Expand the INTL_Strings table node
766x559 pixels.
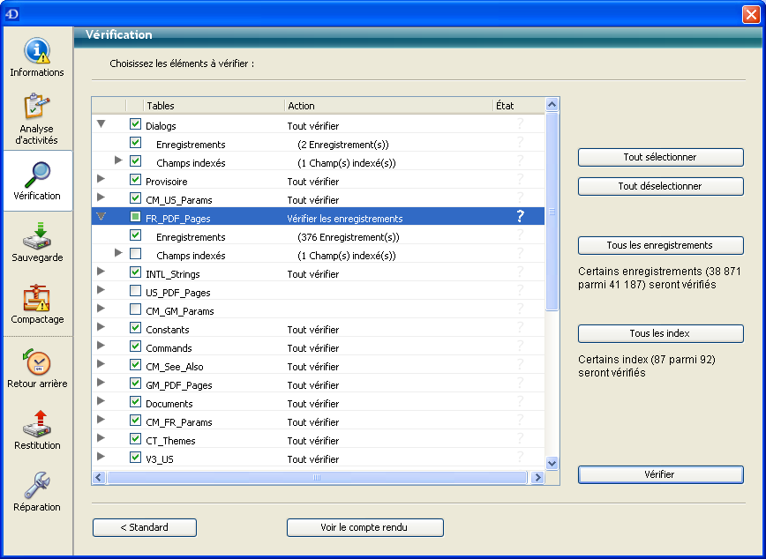coord(101,273)
